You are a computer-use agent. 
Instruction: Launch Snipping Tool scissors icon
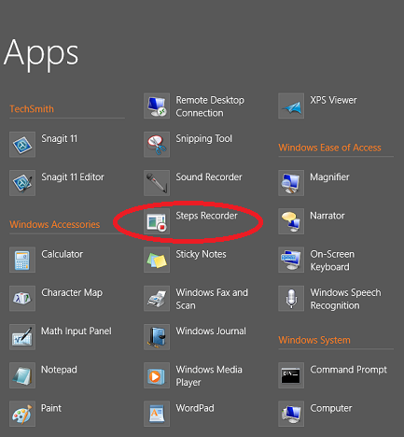tap(157, 145)
